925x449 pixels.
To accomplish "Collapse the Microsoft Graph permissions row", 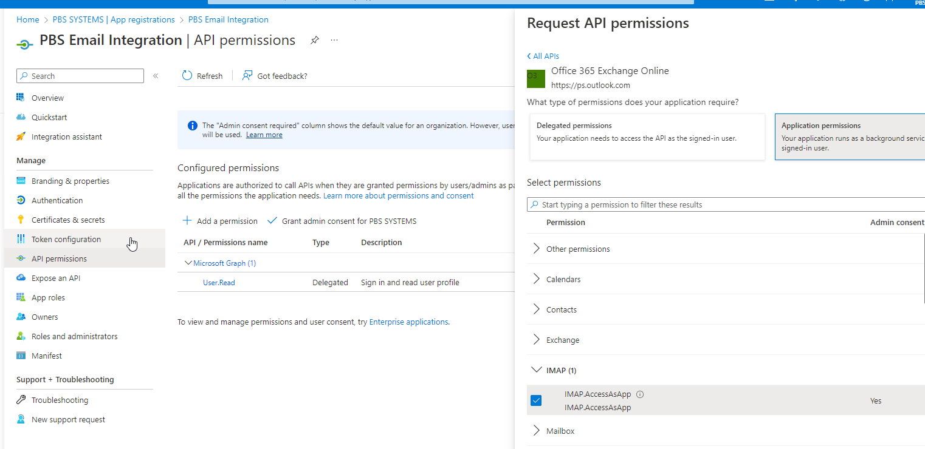I will 188,263.
